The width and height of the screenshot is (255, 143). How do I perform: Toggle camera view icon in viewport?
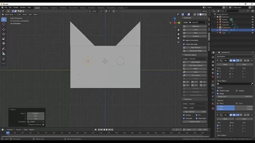click(x=178, y=38)
